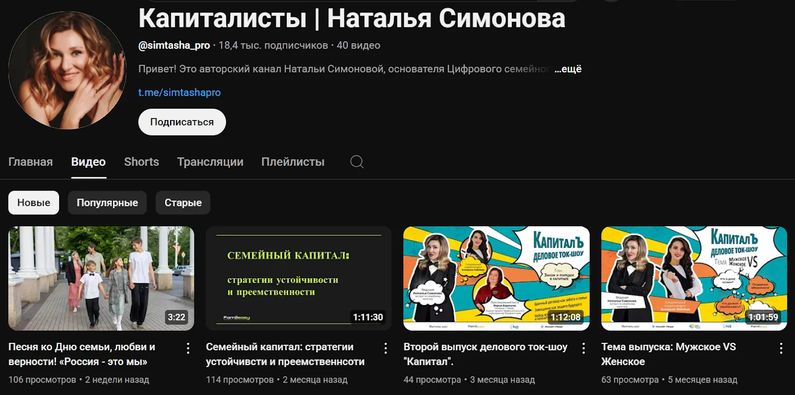
Task: Click the @simtasha_pro channel handle
Action: [x=174, y=45]
